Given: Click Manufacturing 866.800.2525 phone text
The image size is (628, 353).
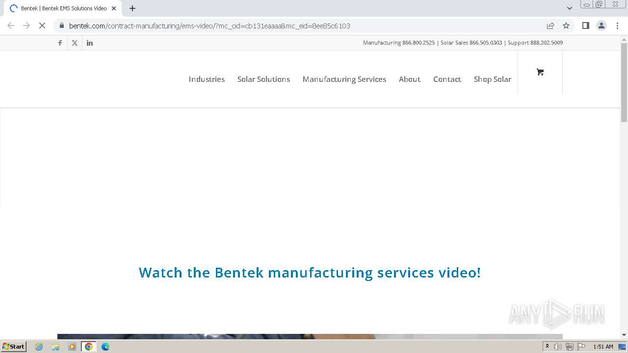Looking at the screenshot, I should click(x=399, y=43).
